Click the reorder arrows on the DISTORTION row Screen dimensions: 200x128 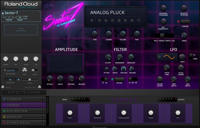click(x=44, y=111)
